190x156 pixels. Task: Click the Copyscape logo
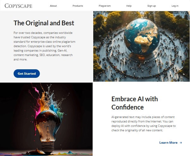coord(18,6)
